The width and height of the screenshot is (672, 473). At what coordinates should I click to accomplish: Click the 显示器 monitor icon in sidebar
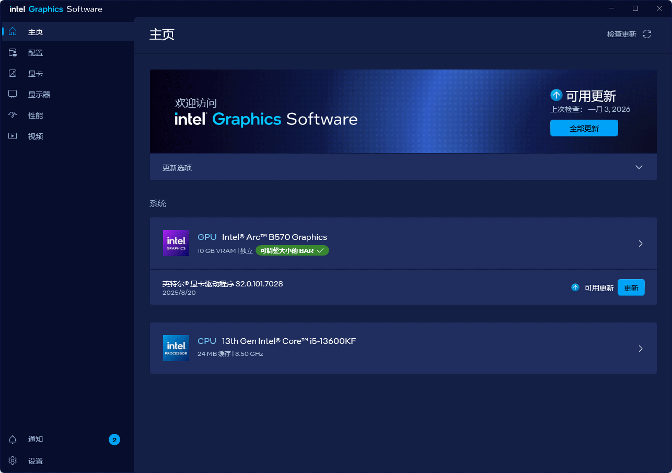[x=13, y=95]
